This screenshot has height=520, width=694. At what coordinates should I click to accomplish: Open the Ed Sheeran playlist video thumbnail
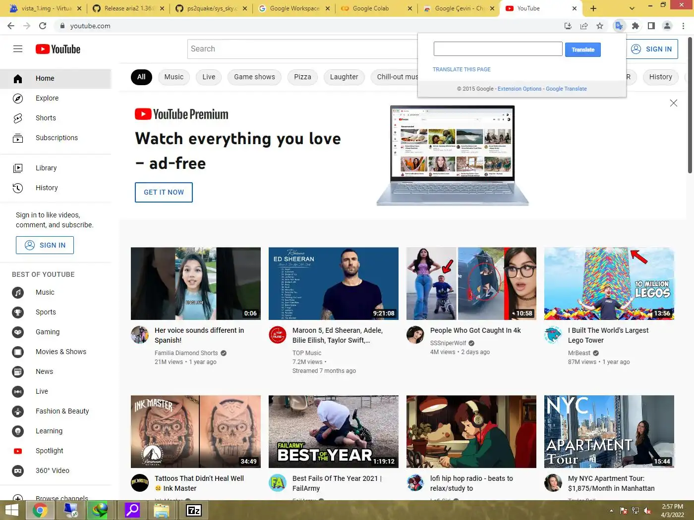[x=334, y=283]
